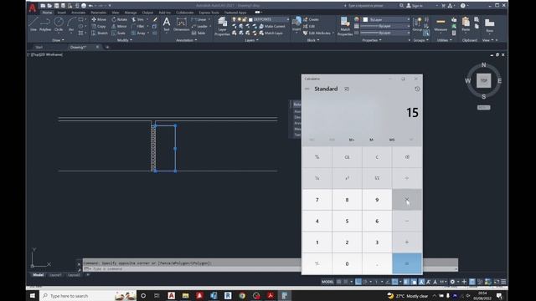Open the Parametric ribbon tab
The image size is (536, 301).
99,13
